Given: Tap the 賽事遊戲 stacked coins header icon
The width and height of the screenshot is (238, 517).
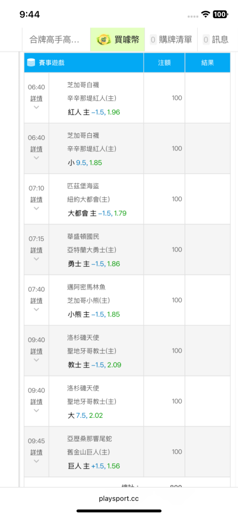Looking at the screenshot, I should tap(31, 63).
